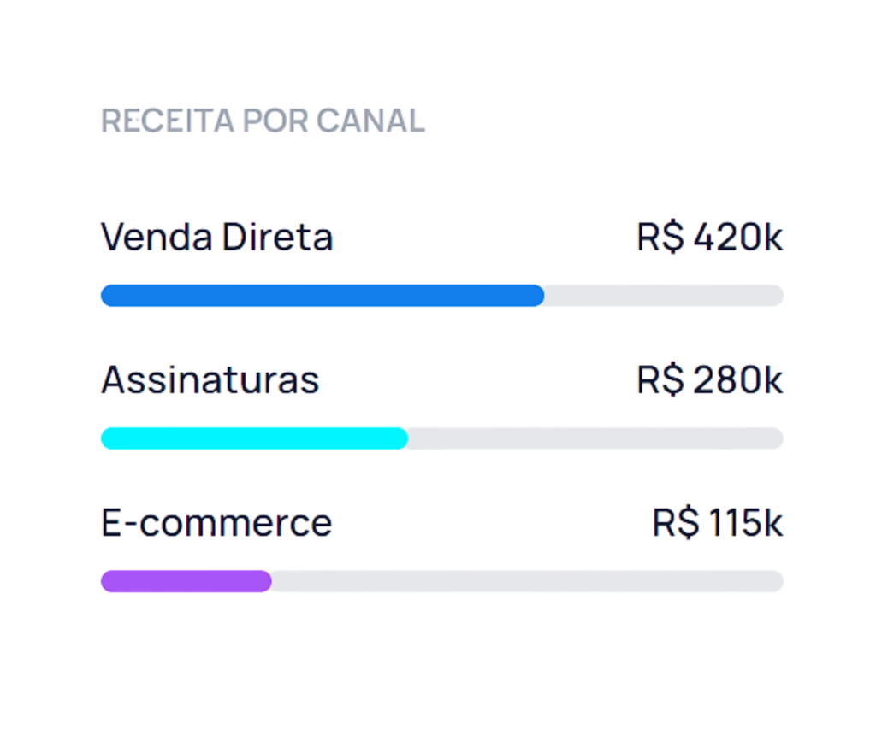The height and width of the screenshot is (729, 876).
Task: Select the Assinaturas channel label
Action: coord(210,379)
